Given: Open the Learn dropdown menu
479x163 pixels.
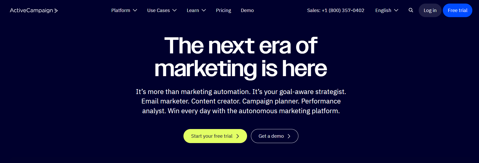Looking at the screenshot, I should (193, 10).
